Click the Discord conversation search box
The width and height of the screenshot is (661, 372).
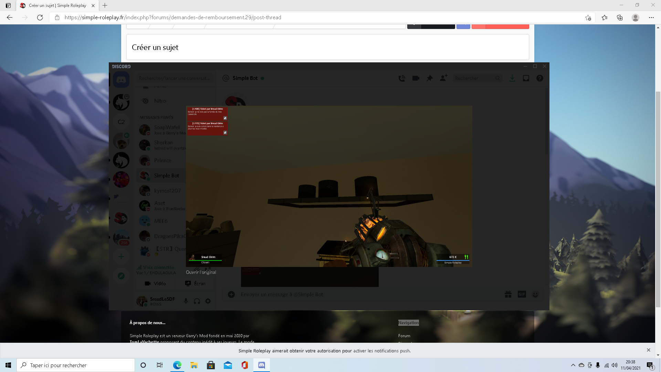[176, 78]
